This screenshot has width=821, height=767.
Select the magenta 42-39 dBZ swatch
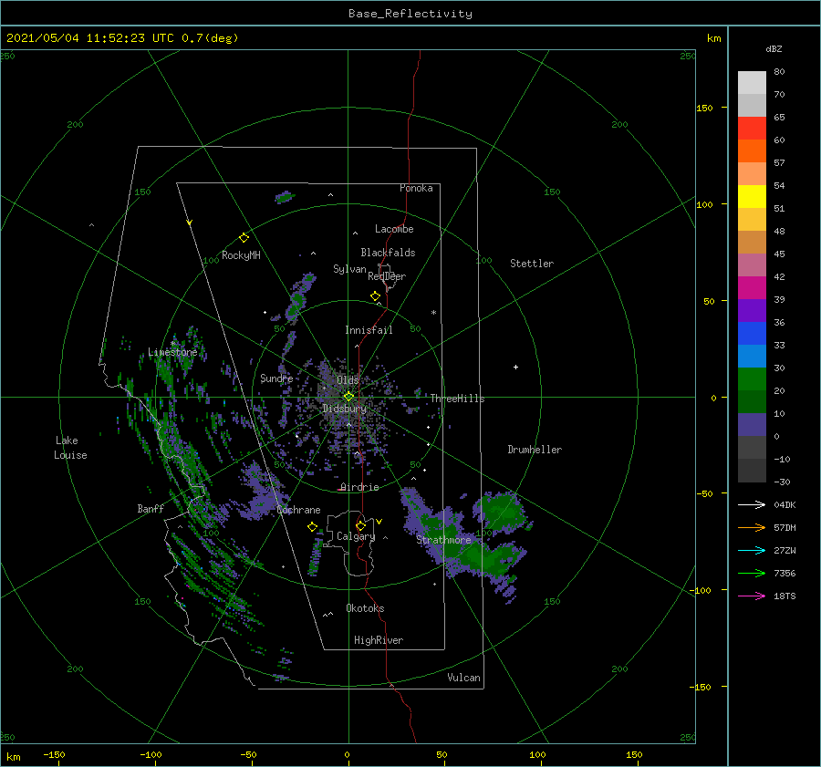tap(752, 288)
